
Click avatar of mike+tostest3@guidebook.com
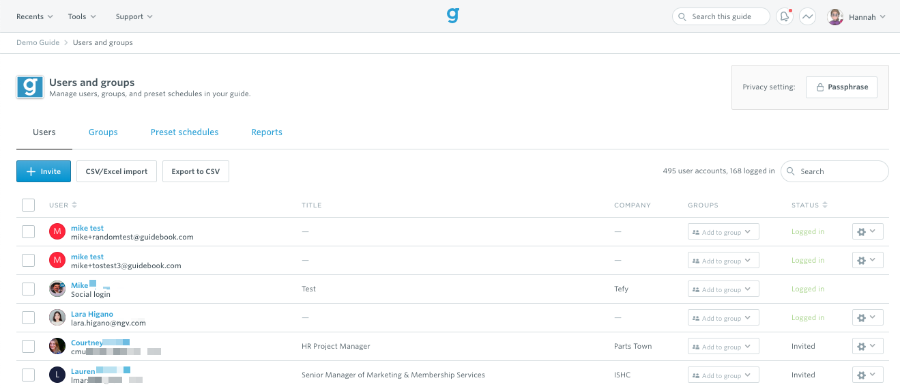coord(57,260)
